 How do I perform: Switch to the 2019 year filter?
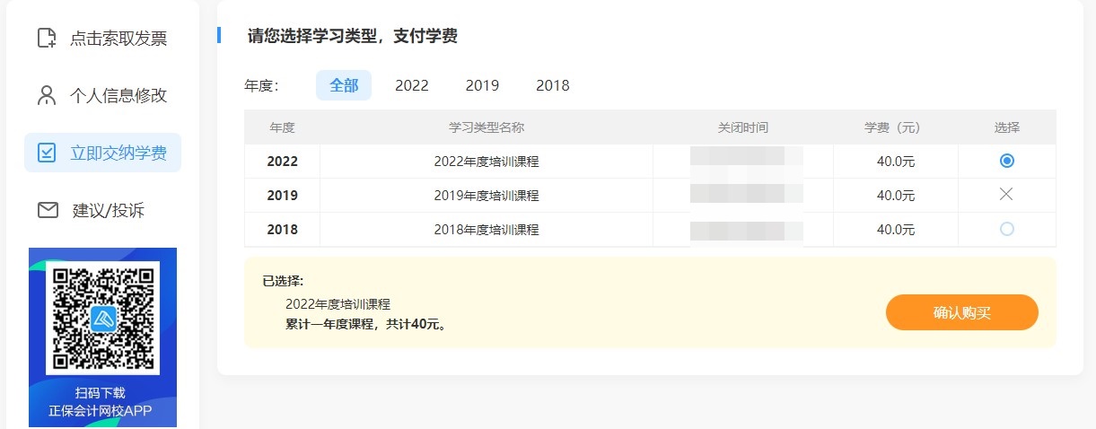[482, 85]
